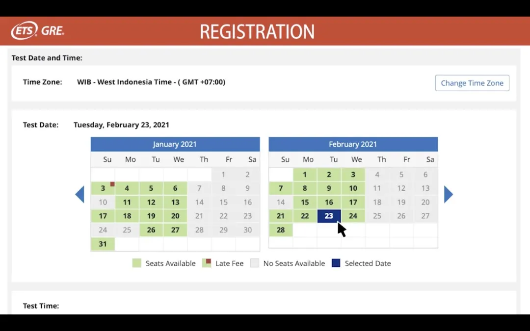Image resolution: width=530 pixels, height=331 pixels.
Task: Select February 10 test date
Action: 353,188
